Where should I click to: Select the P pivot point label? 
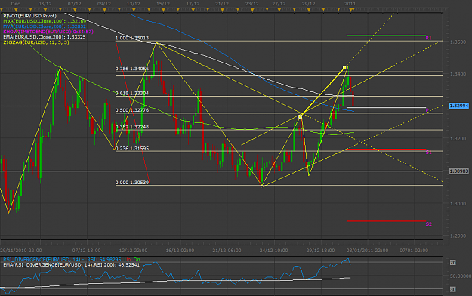point(427,110)
